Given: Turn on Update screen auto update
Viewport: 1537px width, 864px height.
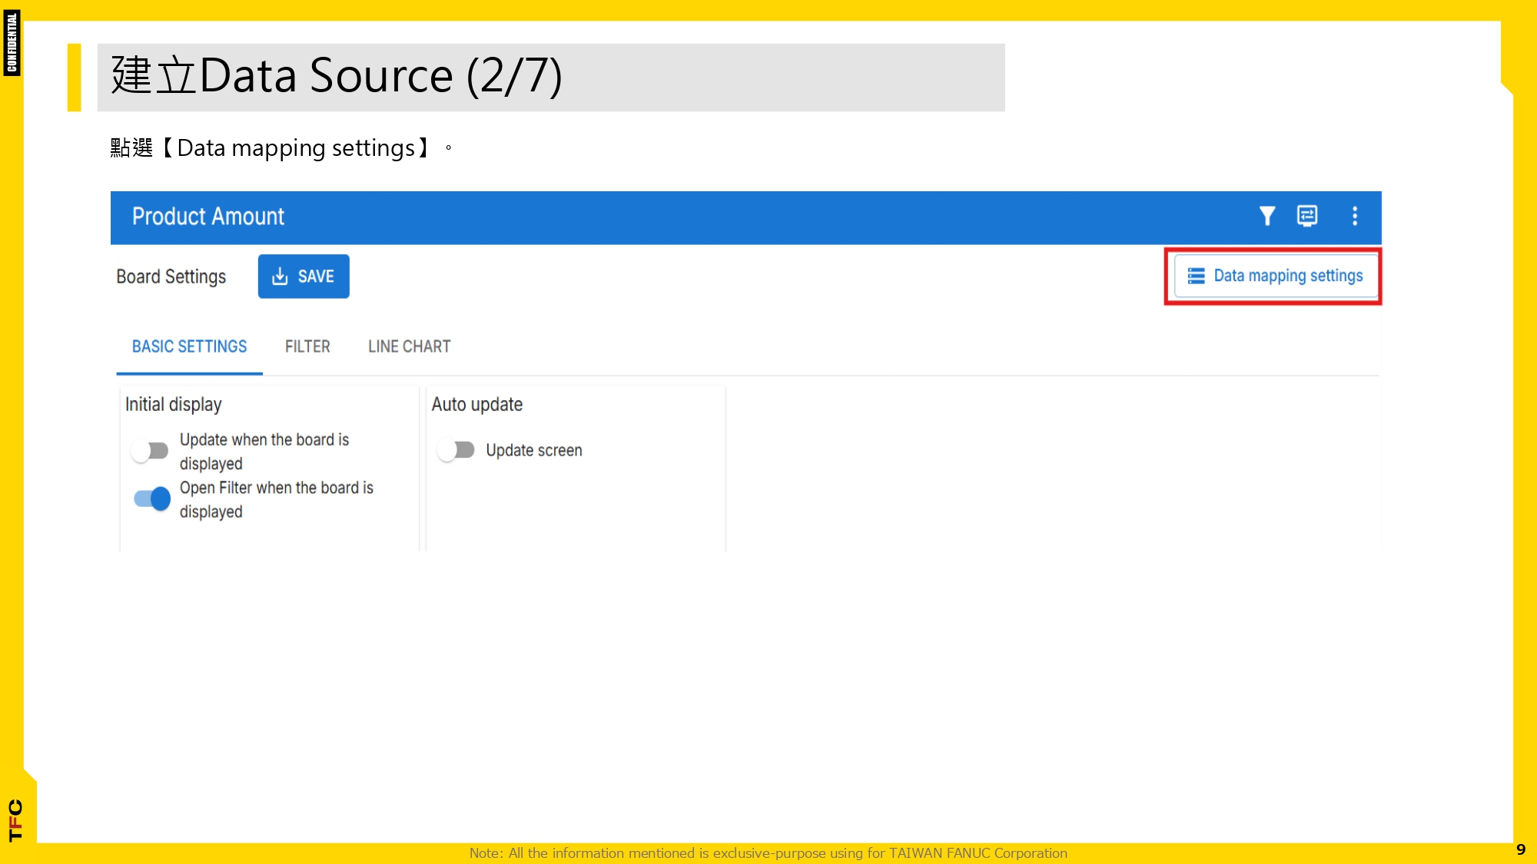Looking at the screenshot, I should 456,450.
